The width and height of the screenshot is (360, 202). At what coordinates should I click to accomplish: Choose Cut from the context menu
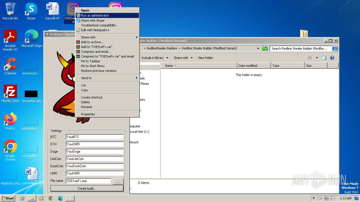tap(107, 85)
